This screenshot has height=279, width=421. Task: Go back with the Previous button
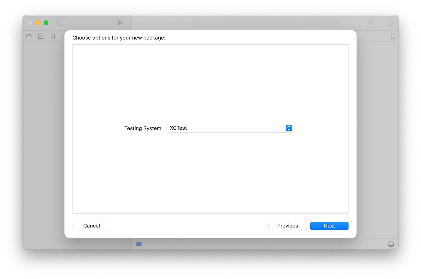click(287, 226)
